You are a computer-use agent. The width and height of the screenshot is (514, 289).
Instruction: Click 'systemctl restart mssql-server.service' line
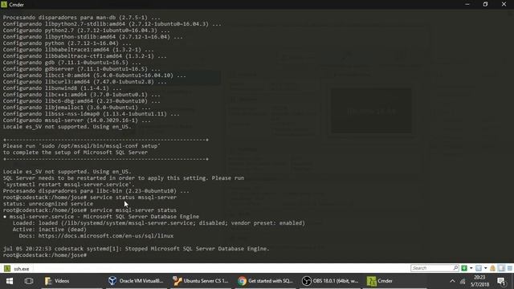click(69, 185)
